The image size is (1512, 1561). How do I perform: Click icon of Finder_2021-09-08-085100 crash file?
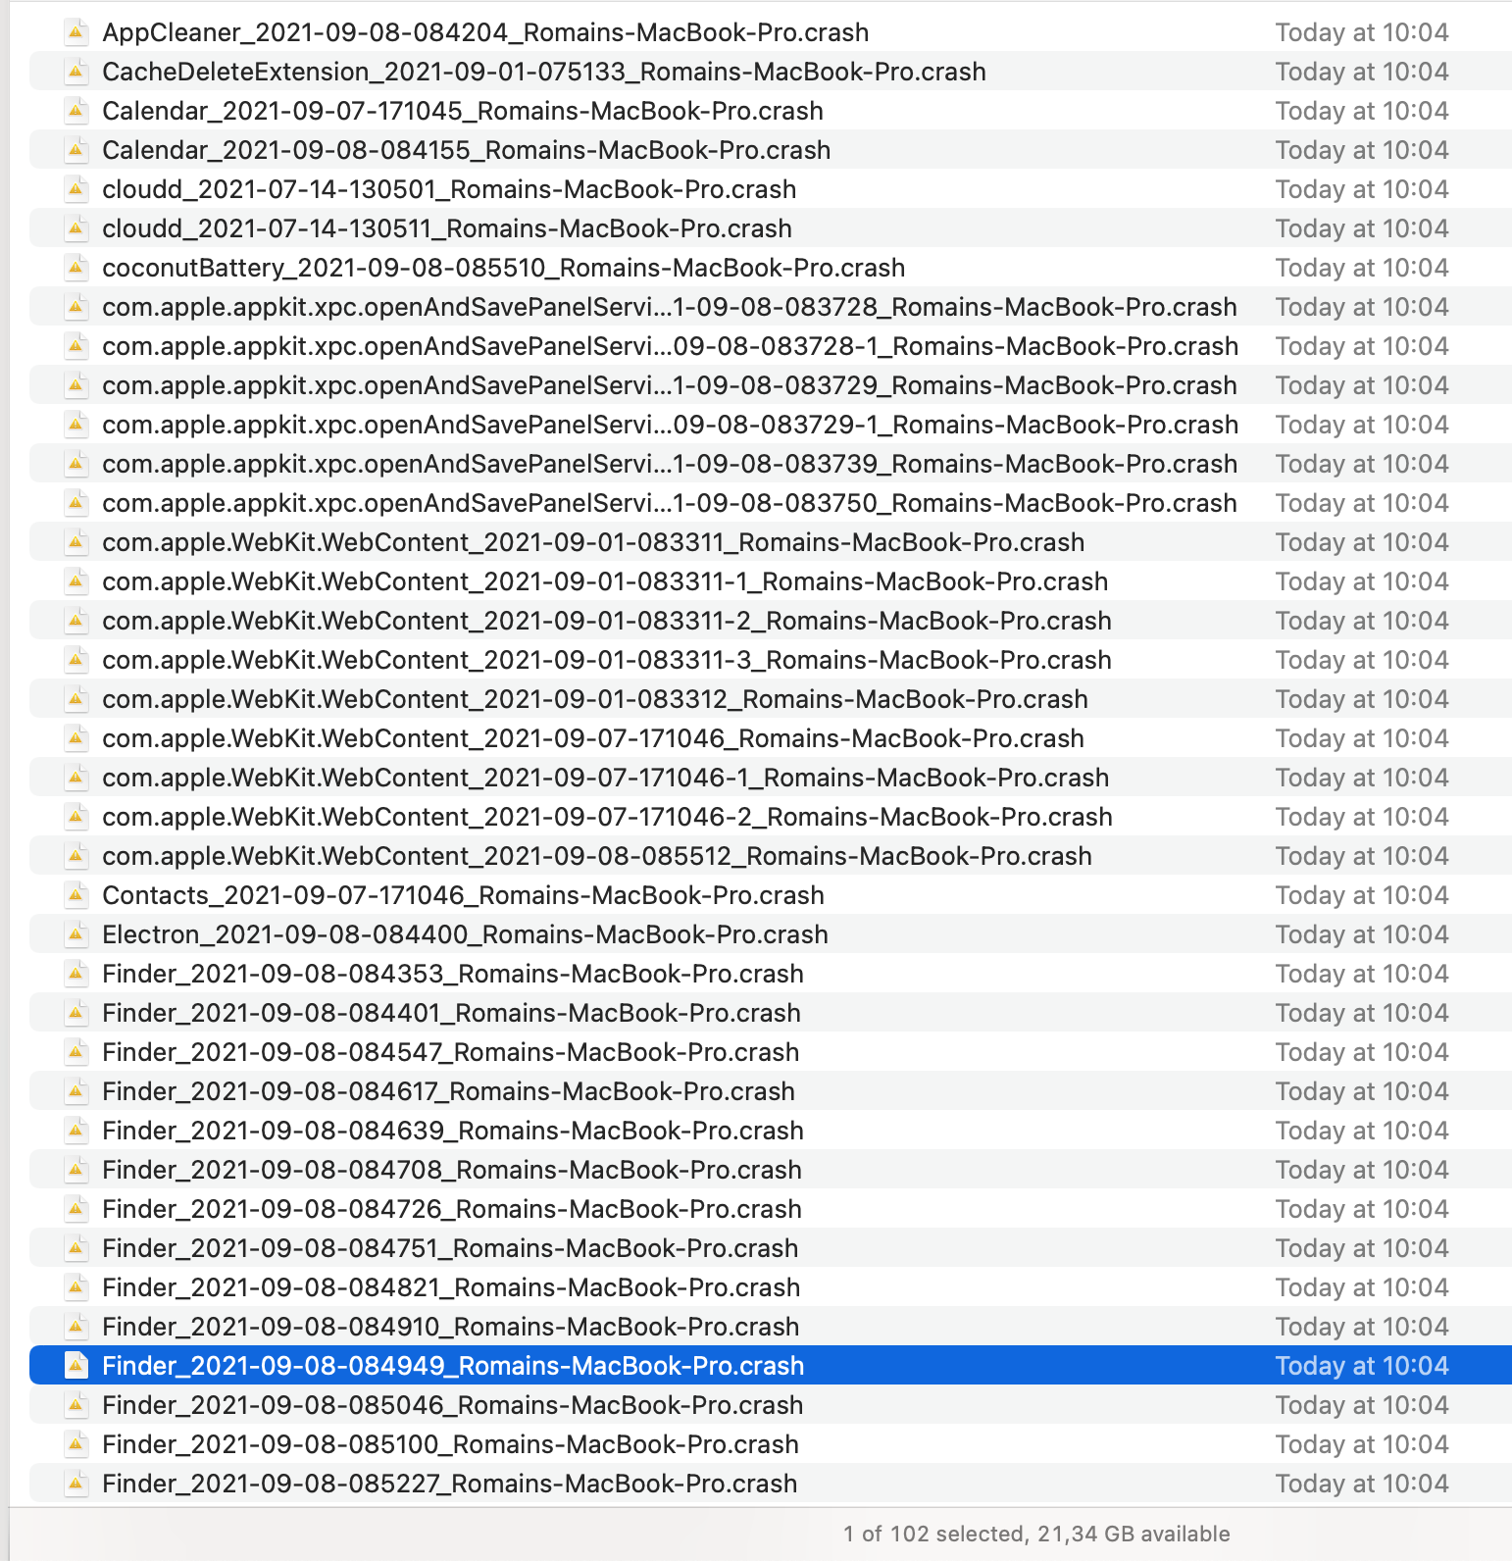tap(76, 1444)
